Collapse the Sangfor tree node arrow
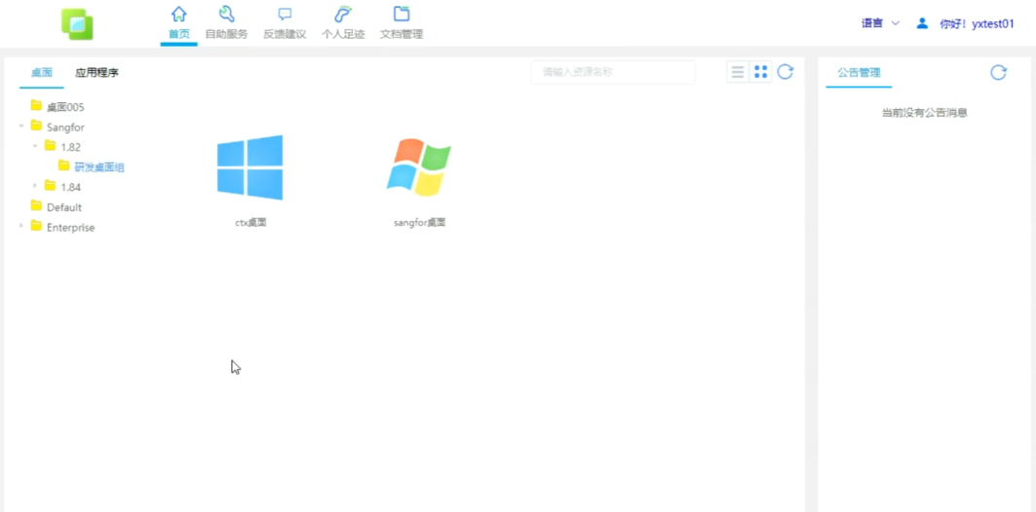The width and height of the screenshot is (1036, 512). click(x=21, y=126)
